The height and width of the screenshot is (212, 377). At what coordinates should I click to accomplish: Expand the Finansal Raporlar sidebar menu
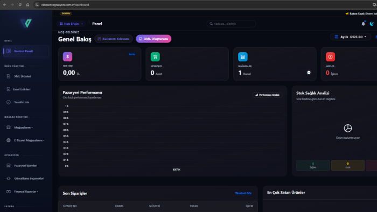[x=26, y=192]
